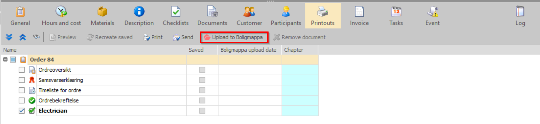Open the Tasks calendar tab
Screen dimensions: 540x124
click(396, 16)
